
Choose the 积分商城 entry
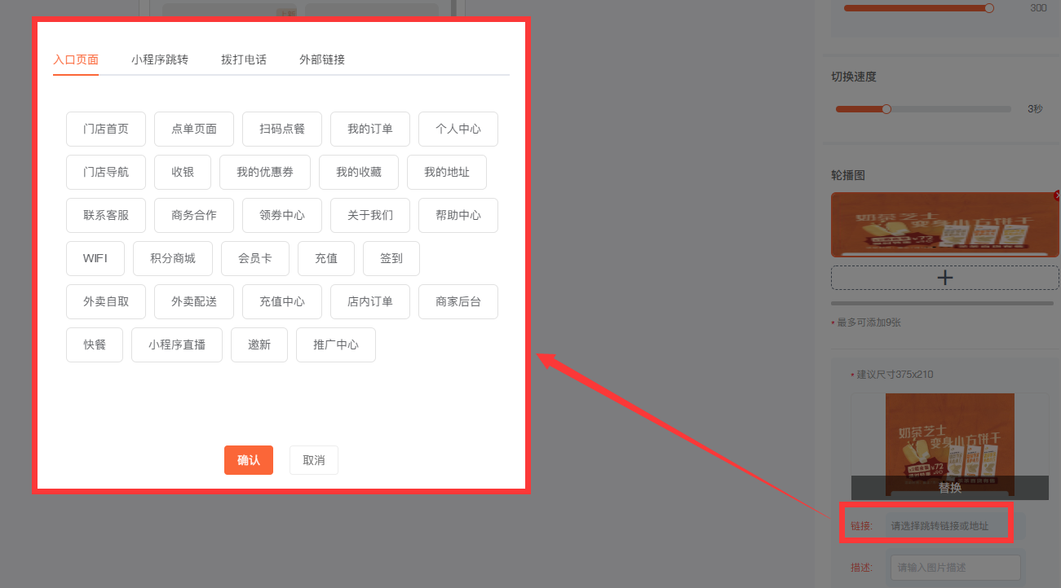click(x=173, y=258)
